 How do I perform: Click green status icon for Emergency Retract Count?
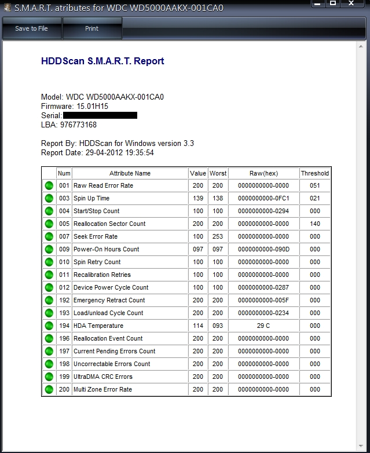tap(49, 300)
